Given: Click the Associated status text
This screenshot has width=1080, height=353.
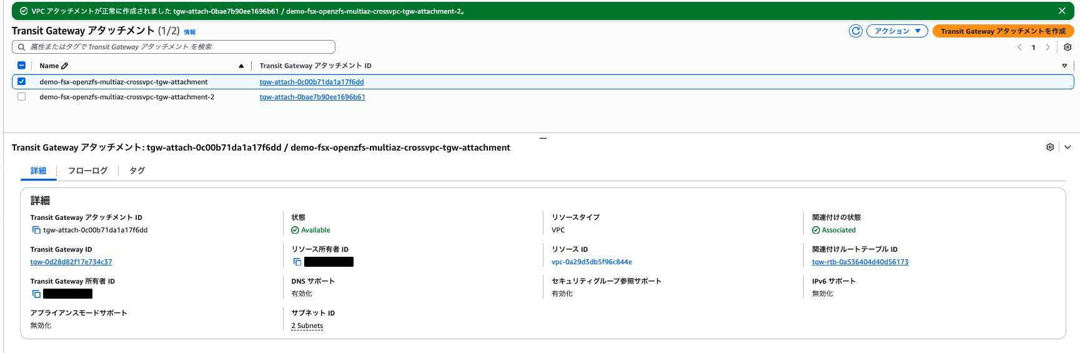Looking at the screenshot, I should (839, 230).
